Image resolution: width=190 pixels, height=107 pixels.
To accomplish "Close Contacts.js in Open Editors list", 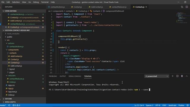I will coord(6,27).
